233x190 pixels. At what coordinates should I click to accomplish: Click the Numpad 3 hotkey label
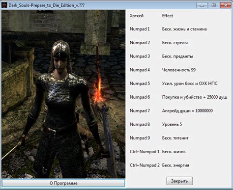(140, 56)
